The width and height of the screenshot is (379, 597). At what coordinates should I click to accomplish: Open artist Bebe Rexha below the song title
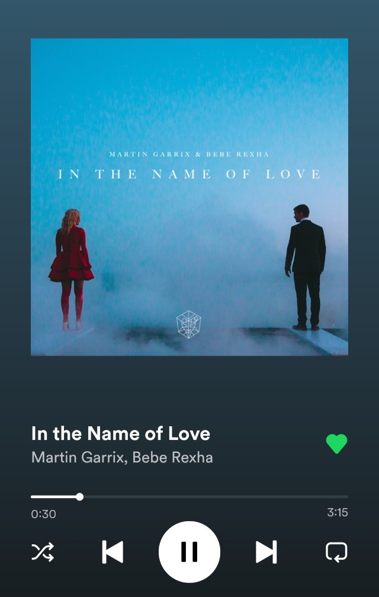[x=172, y=457]
